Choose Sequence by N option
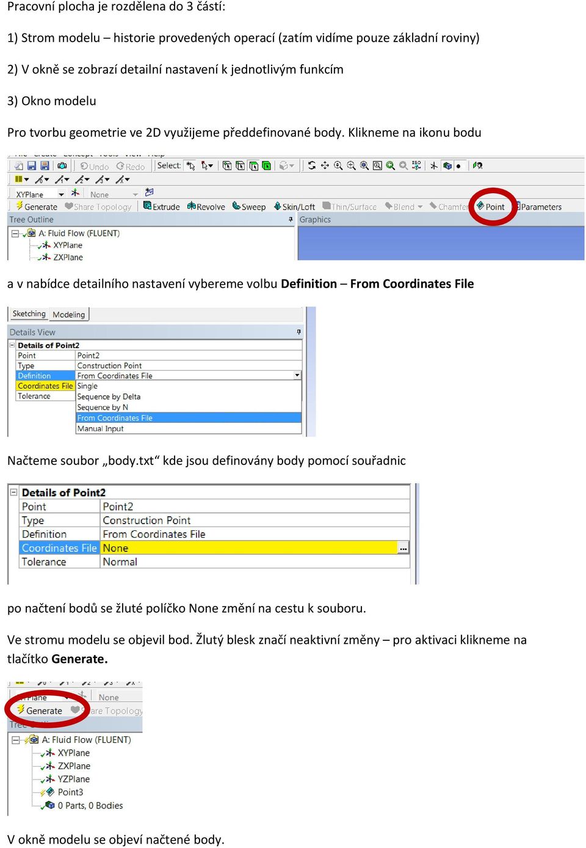 pyautogui.click(x=189, y=408)
